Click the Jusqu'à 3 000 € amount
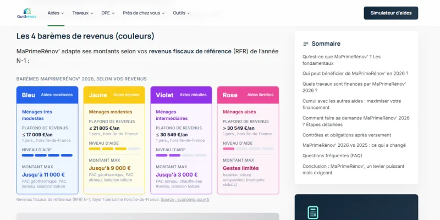Viewport: 440px width, 220px height. tap(177, 174)
